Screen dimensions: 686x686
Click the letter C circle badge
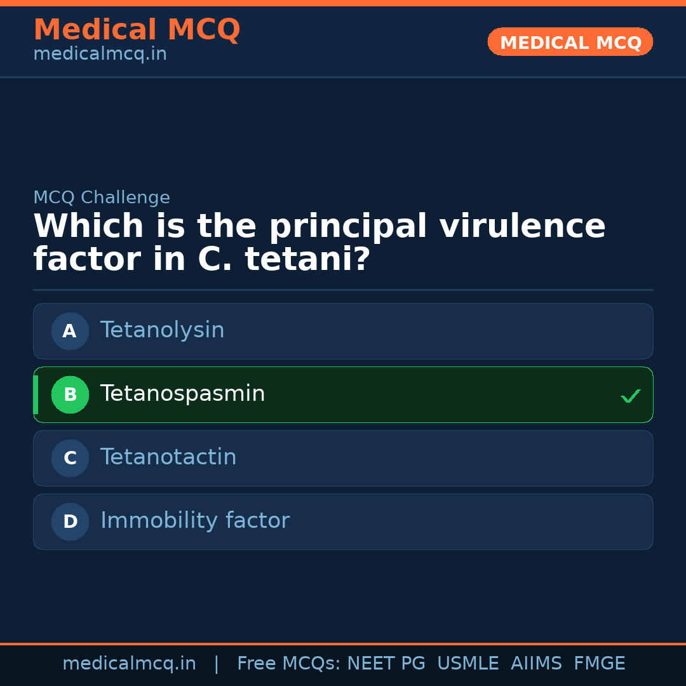coord(70,458)
